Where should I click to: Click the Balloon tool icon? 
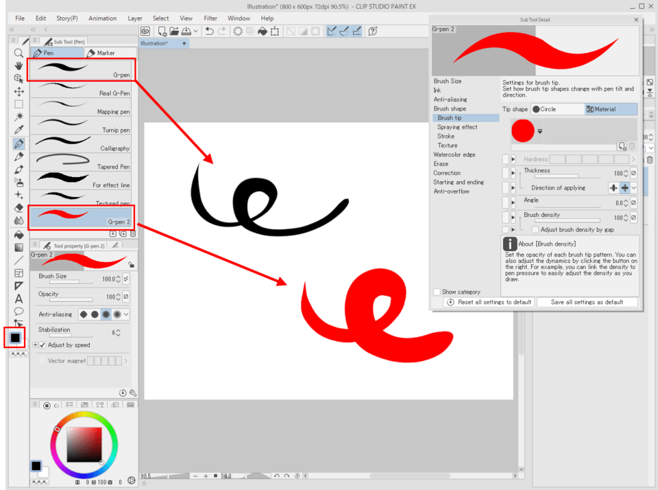coord(19,311)
